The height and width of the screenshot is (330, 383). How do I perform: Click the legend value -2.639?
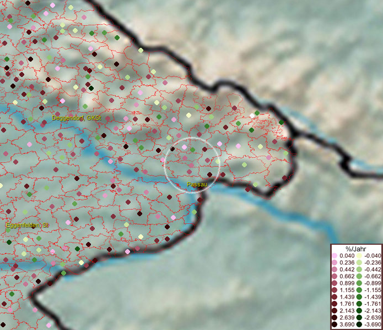coord(373,317)
